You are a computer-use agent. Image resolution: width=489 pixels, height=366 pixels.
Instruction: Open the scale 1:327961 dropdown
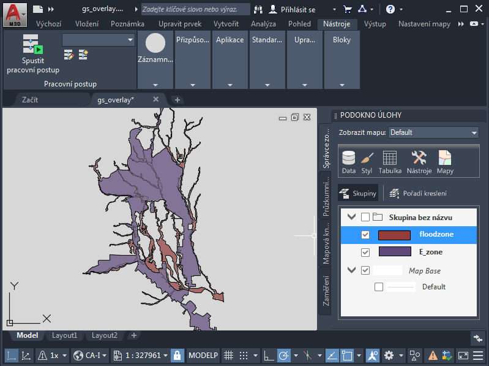pos(166,356)
